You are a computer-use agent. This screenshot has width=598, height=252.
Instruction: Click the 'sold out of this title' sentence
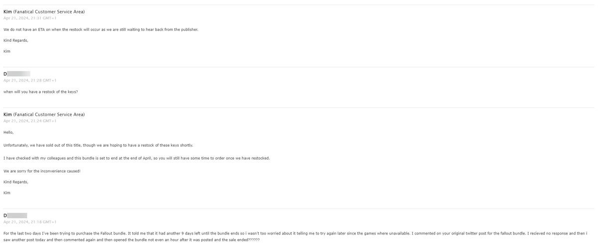tap(98, 145)
